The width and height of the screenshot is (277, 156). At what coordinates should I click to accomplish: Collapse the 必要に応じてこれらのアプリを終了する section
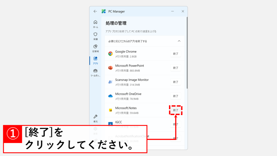(x=179, y=41)
